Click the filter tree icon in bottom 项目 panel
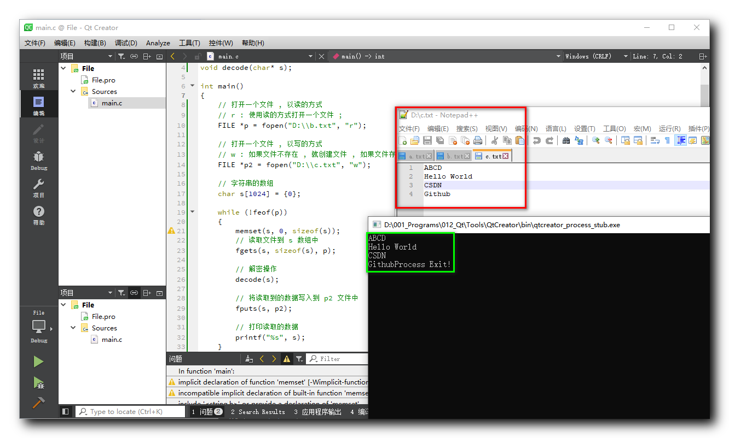Viewport: 729px width, 438px height. 121,293
